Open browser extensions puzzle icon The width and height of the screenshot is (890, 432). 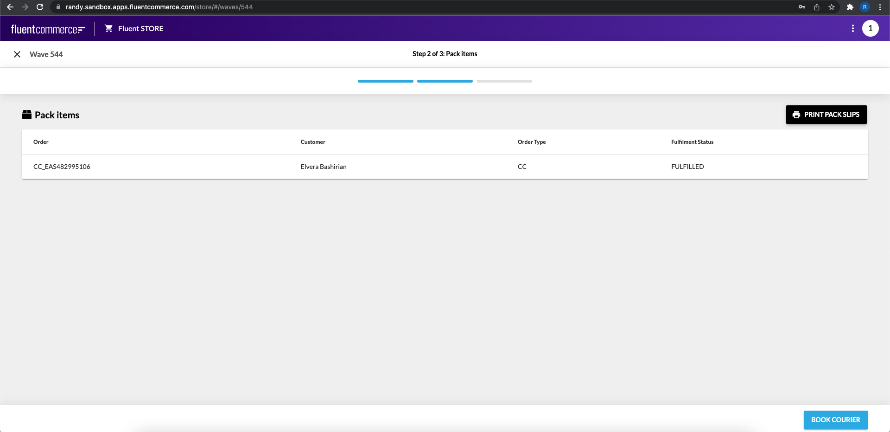850,7
